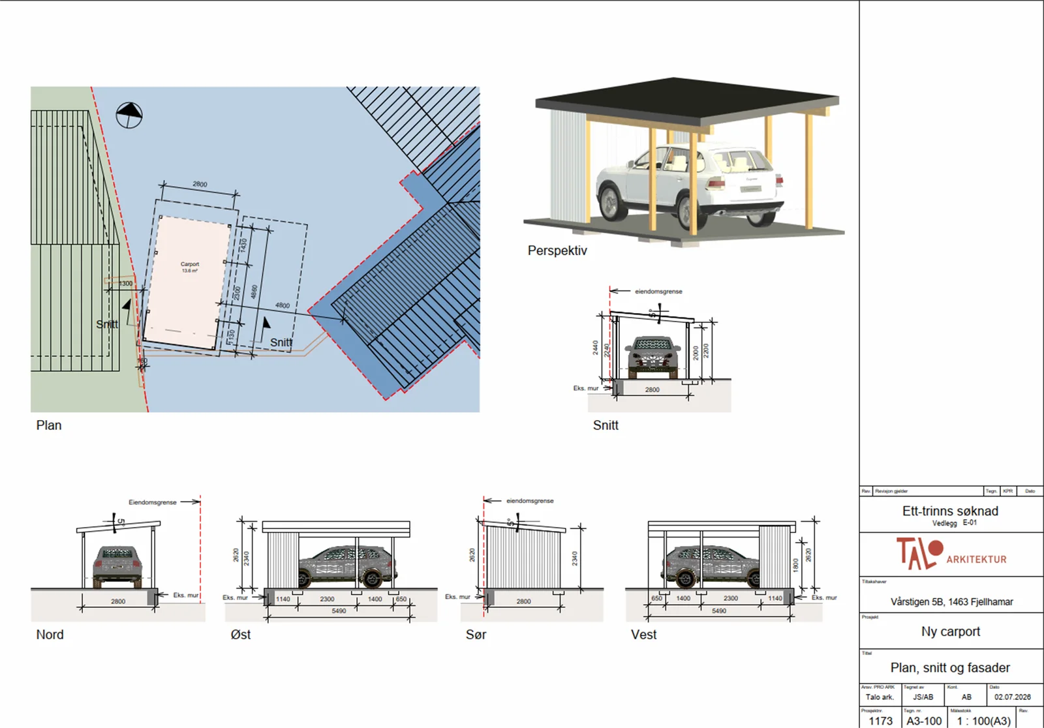Click the 2440 height dimension in Snitt
Screen dimensions: 1044x728
coord(596,348)
